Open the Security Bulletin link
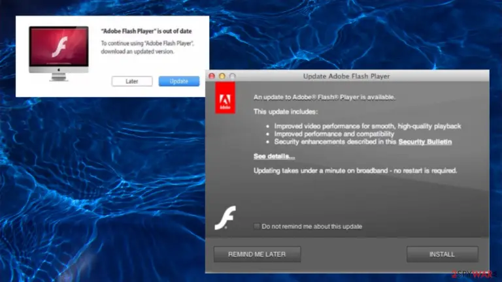This screenshot has width=502, height=282. [425, 142]
